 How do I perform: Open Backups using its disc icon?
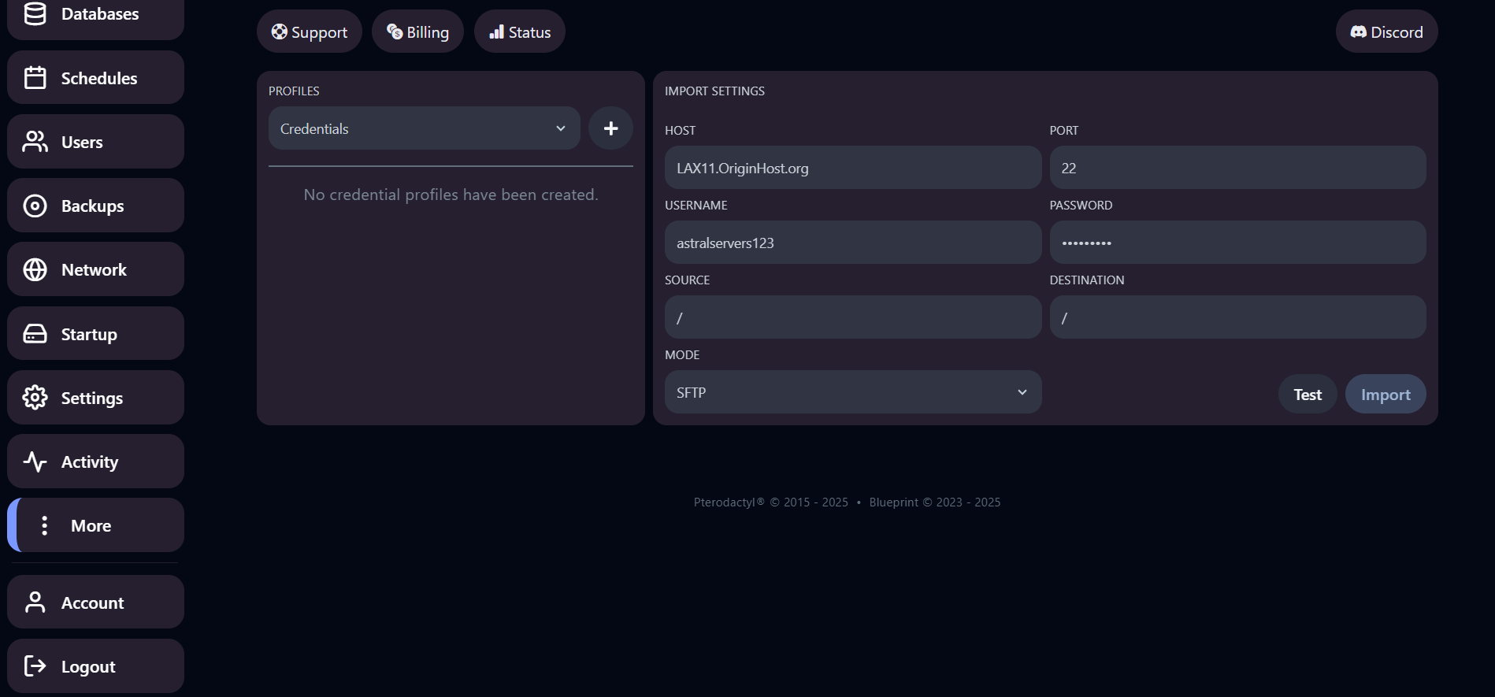click(x=35, y=206)
